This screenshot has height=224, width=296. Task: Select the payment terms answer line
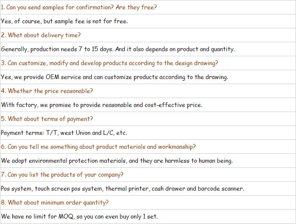click(64, 133)
